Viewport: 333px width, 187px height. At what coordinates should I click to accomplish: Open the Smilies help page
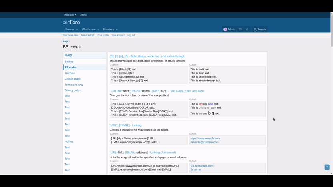coord(69,62)
